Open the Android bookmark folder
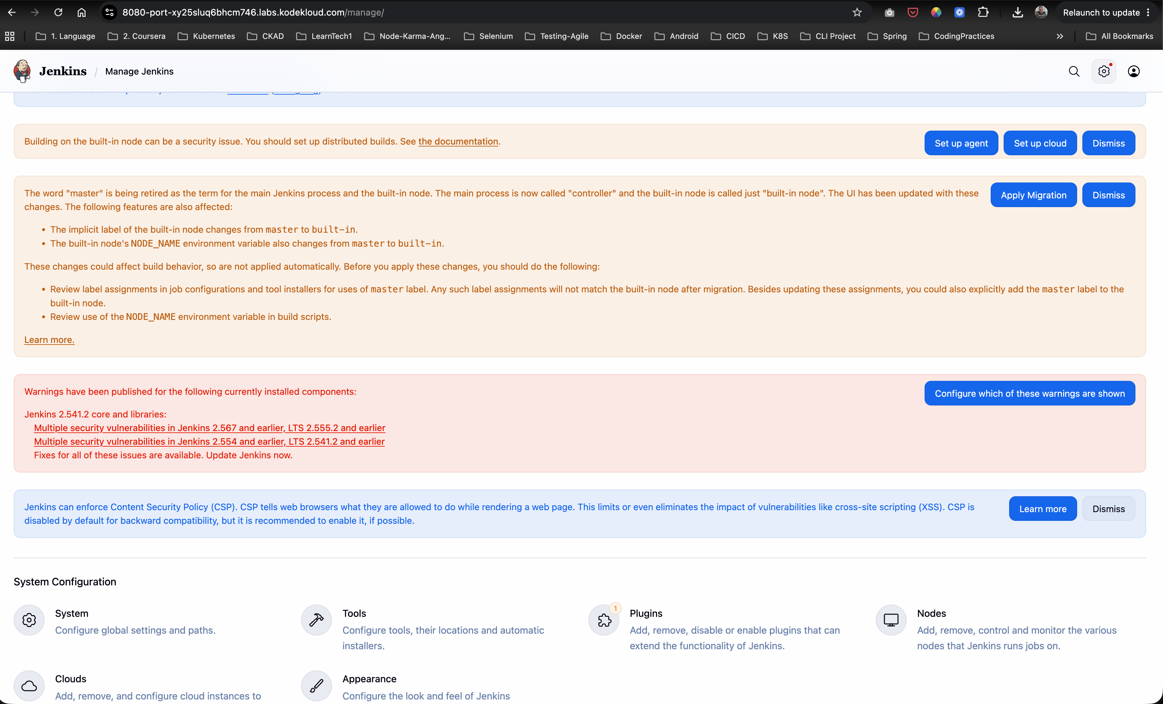This screenshot has height=704, width=1163. pos(676,36)
